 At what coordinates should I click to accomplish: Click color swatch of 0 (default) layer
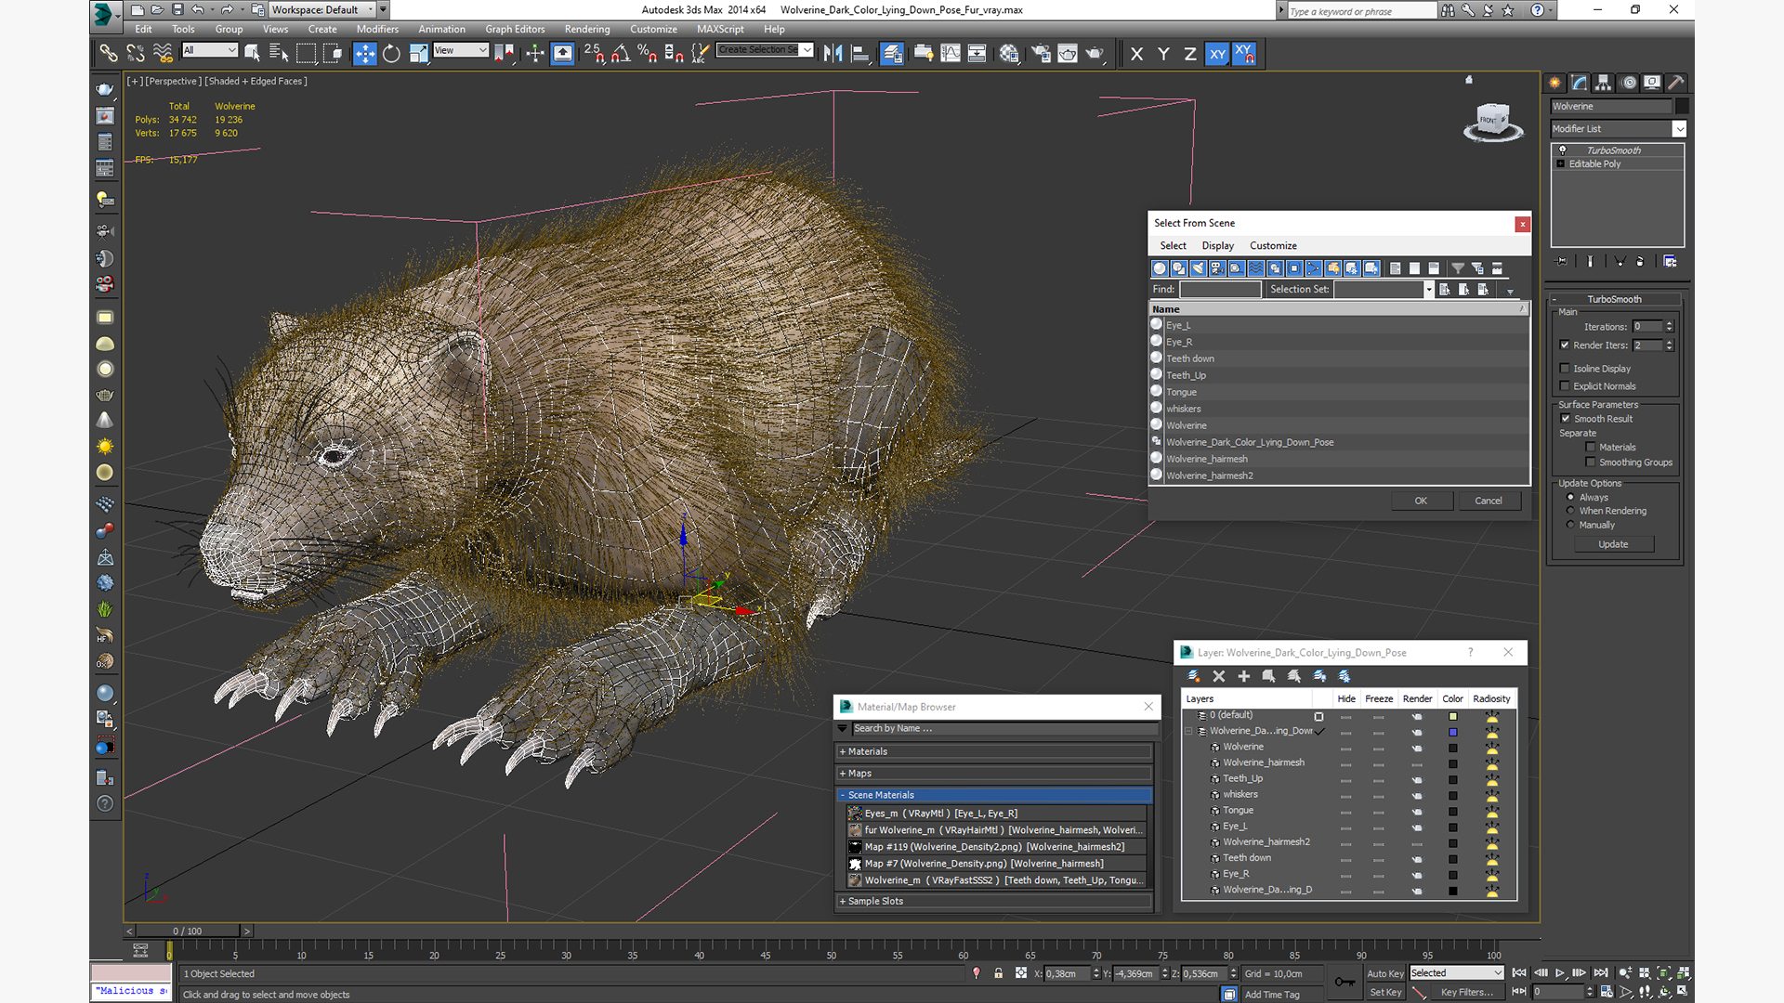click(x=1452, y=716)
